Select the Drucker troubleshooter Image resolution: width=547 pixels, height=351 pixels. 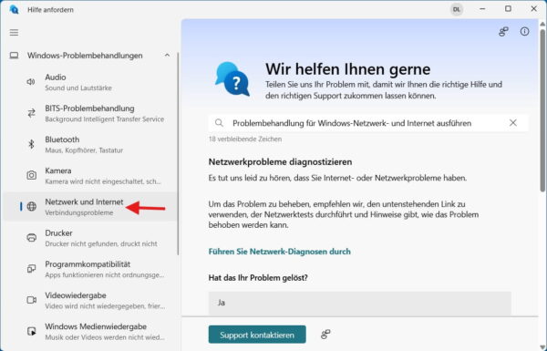[90, 238]
